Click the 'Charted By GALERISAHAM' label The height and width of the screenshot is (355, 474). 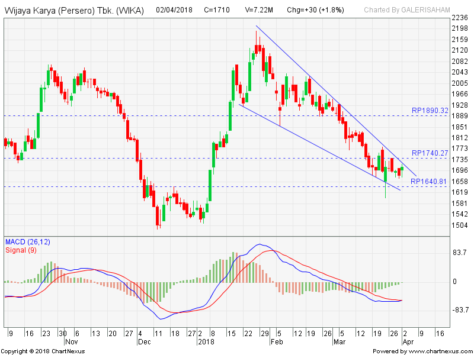coord(407,10)
